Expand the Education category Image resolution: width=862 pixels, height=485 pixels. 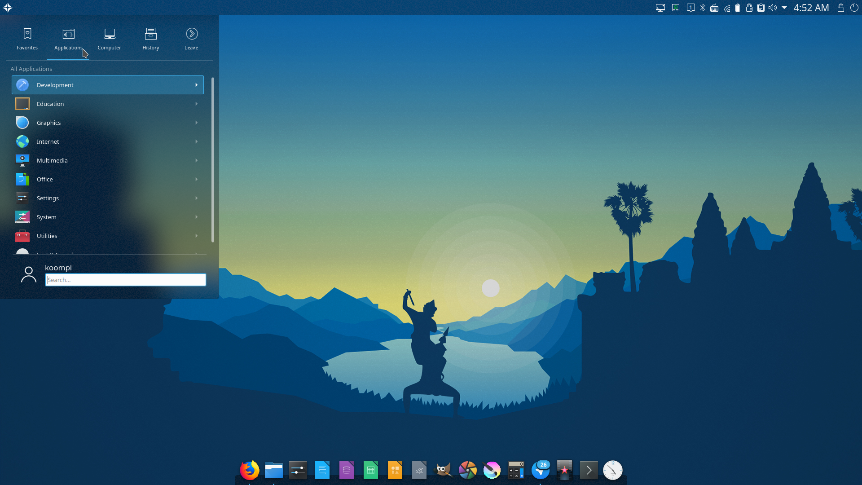[108, 104]
